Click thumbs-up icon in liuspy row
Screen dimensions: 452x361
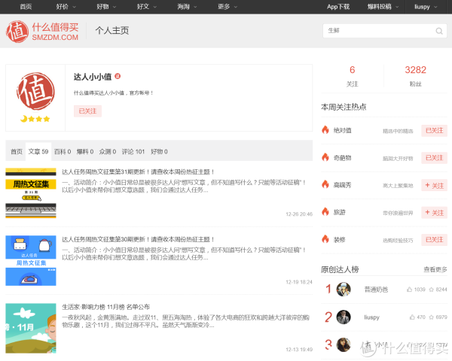click(412, 317)
